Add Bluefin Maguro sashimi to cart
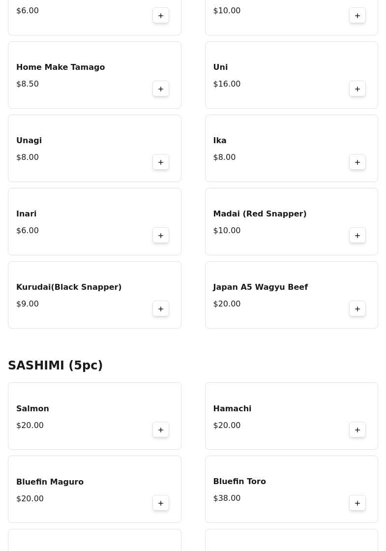 click(161, 503)
